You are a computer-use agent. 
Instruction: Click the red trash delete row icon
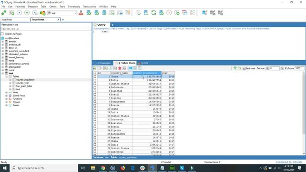point(120,68)
